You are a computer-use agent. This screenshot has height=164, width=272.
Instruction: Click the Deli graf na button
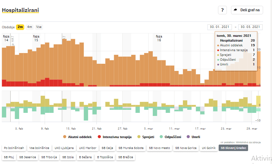247,10
